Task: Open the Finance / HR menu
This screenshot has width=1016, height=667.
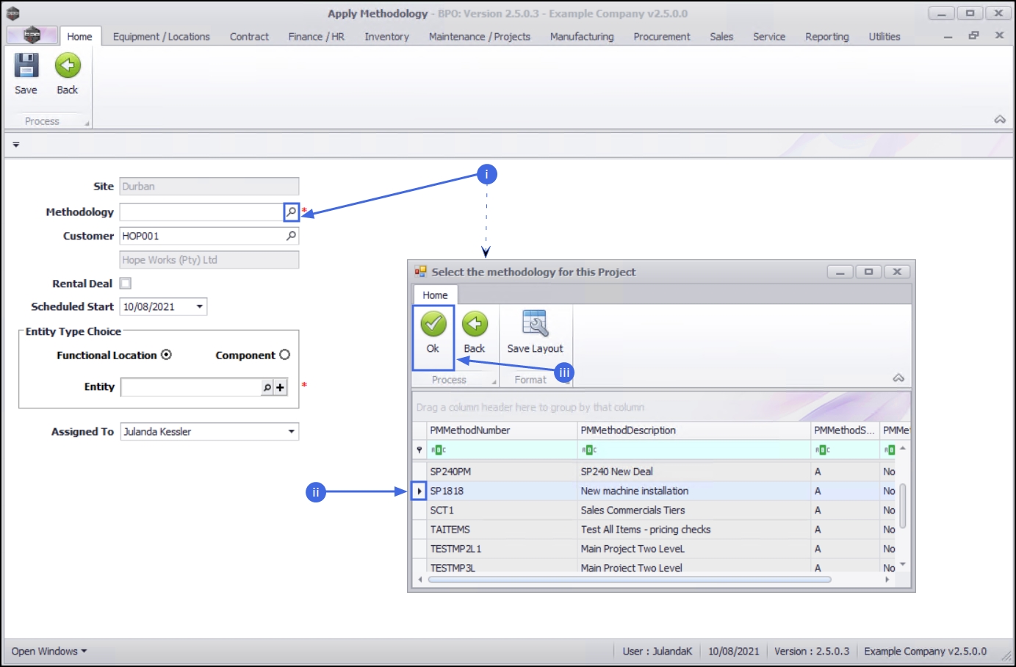Action: coord(317,36)
